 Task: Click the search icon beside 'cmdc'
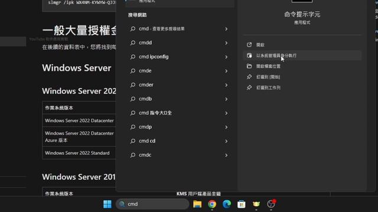[x=133, y=155]
